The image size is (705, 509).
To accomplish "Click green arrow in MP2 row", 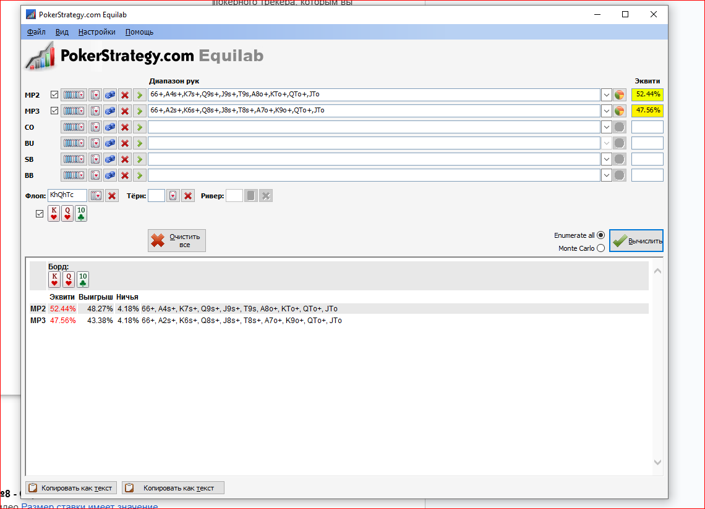I will tap(140, 95).
